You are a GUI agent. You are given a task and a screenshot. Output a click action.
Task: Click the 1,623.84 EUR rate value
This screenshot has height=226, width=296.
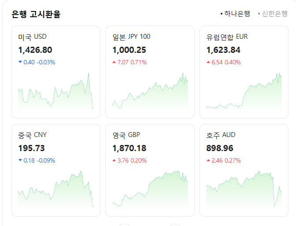coord(223,50)
